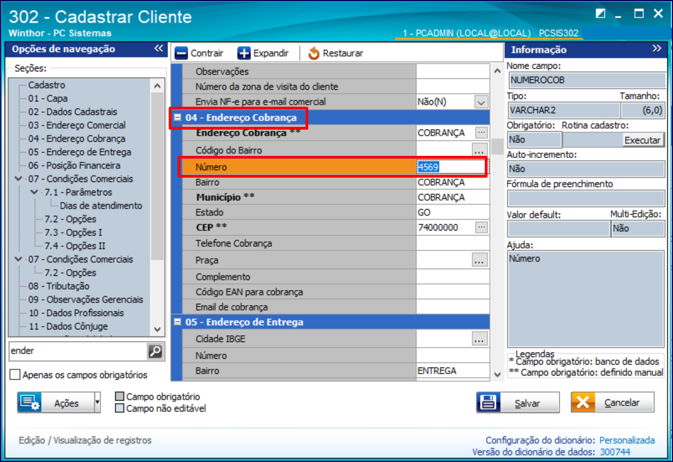Screen dimensions: 673x462
Task: Click the window compact-mode icon in title bar
Action: click(600, 14)
